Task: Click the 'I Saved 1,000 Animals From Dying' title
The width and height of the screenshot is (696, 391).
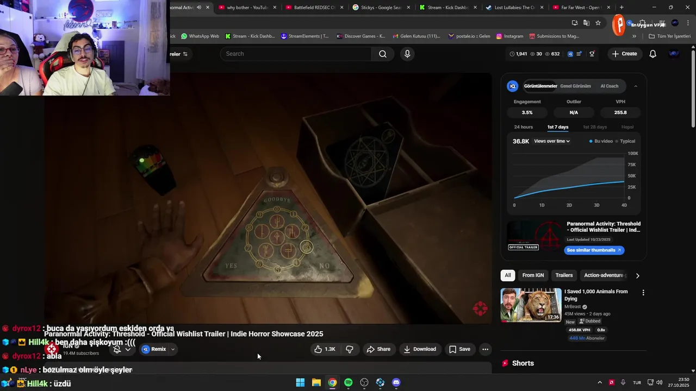Action: point(596,295)
